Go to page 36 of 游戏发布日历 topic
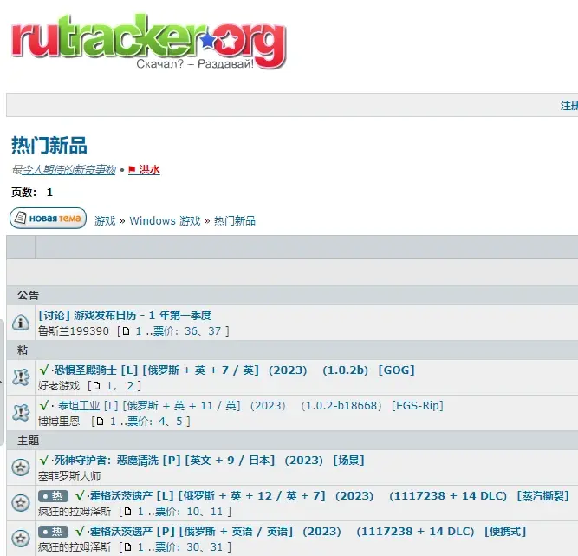The height and width of the screenshot is (556, 578). [191, 331]
